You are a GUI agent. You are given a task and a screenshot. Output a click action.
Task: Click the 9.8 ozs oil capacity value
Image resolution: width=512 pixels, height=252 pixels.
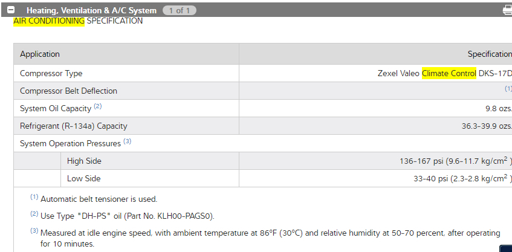pyautogui.click(x=498, y=108)
